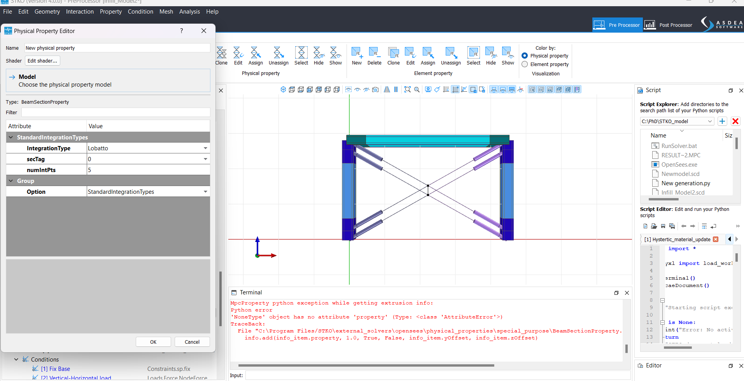The width and height of the screenshot is (744, 381).
Task: Open IntegrationType Lobatto dropdown
Action: (205, 148)
